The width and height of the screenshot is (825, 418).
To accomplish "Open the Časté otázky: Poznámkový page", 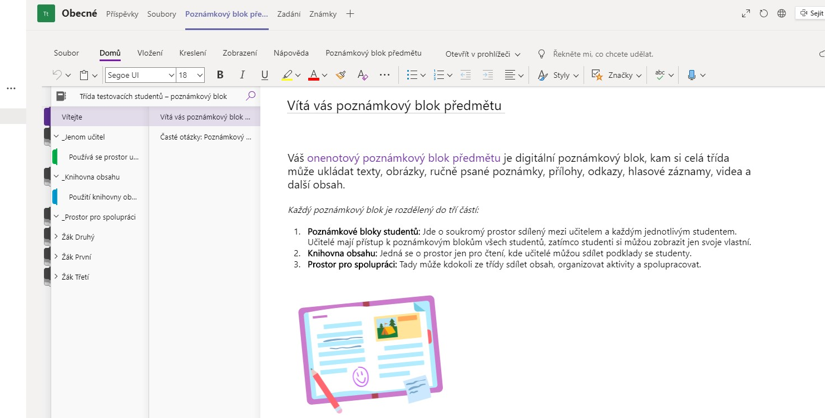I will 205,137.
